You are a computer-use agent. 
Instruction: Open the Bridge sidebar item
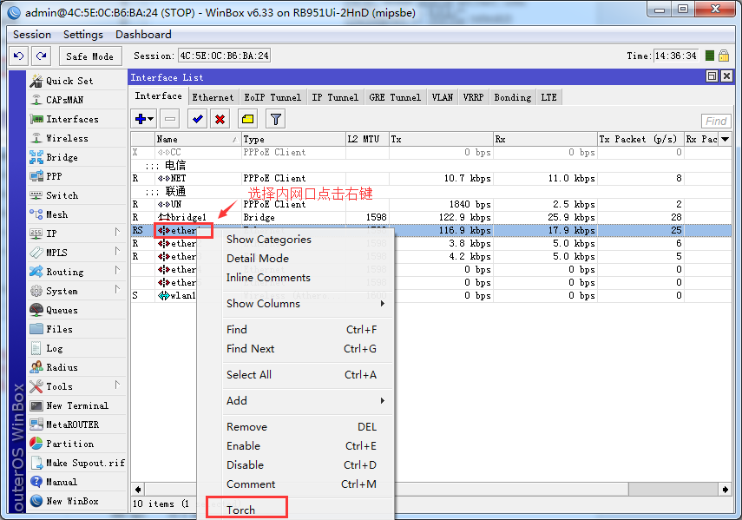pos(77,157)
